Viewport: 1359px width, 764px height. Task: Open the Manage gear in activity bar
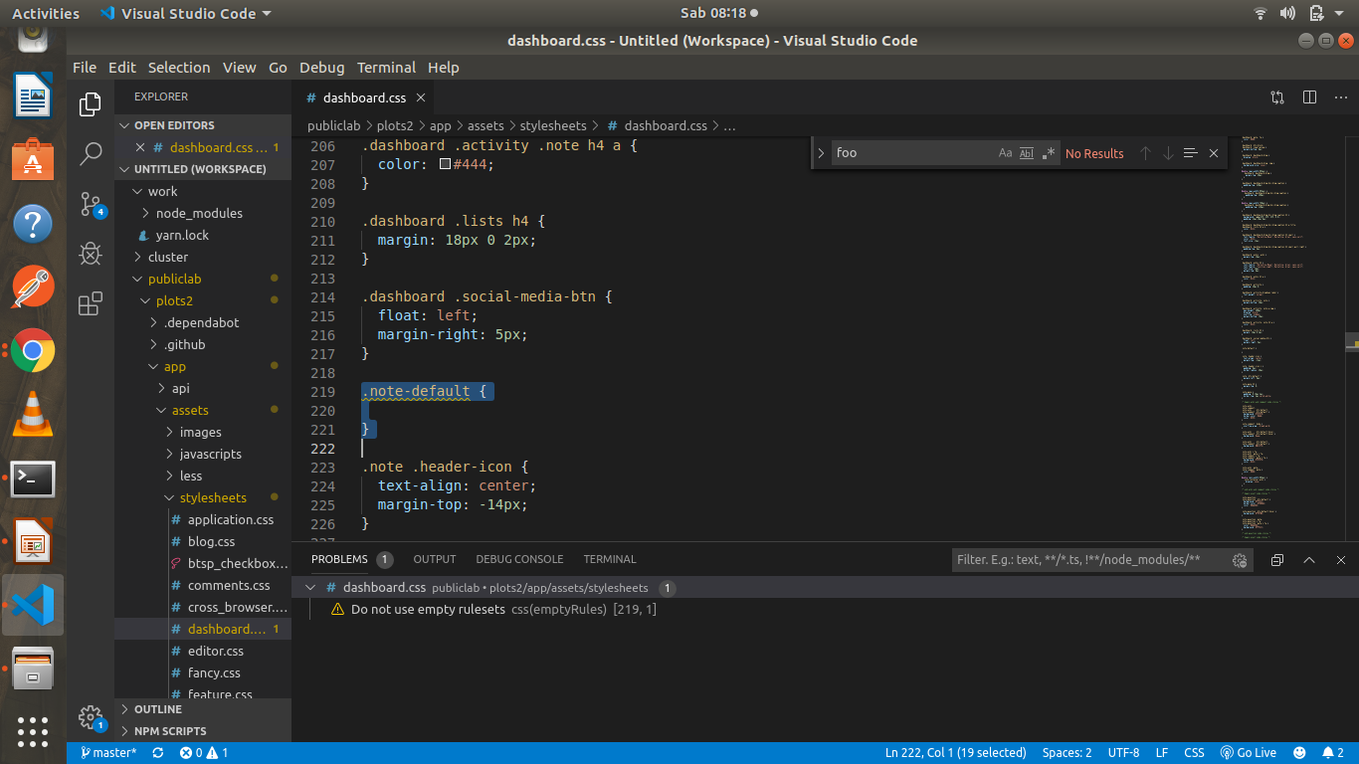click(91, 717)
